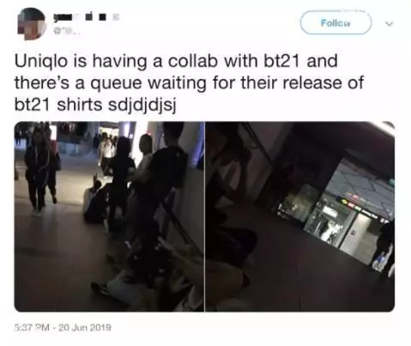This screenshot has height=346, width=411.
Task: Click the empty header area beside the username
Action: (x=209, y=23)
